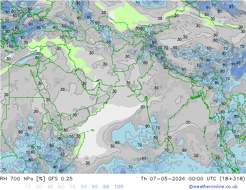This screenshot has width=246, height=190.
Task: Click the 45 value in the legend
Action: point(50,187)
